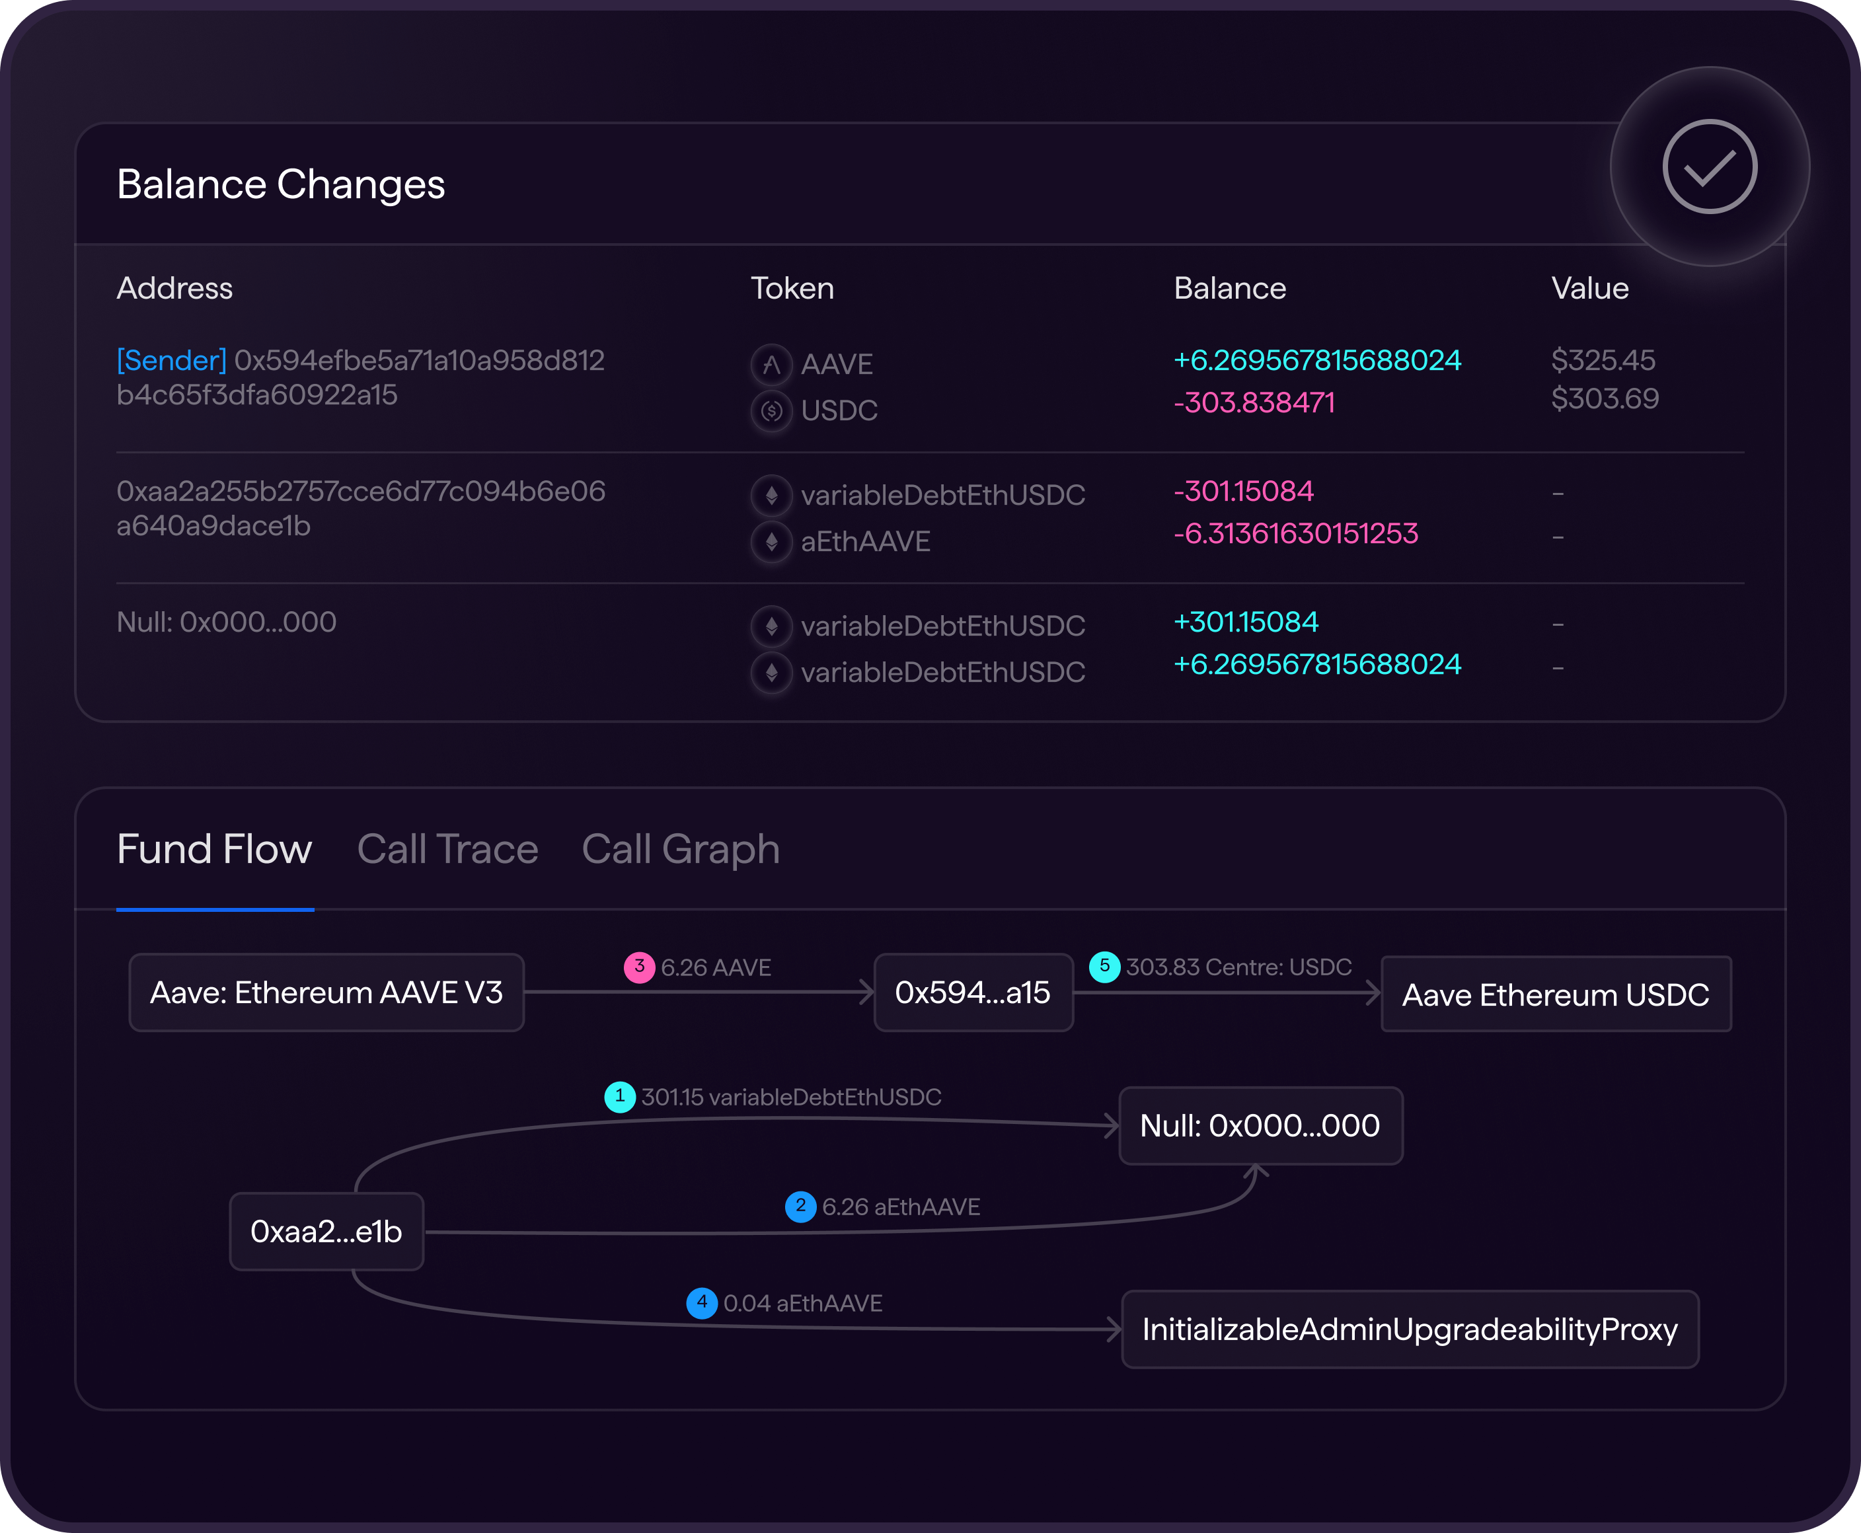This screenshot has height=1533, width=1861.
Task: Click the 303.83 Centre: USDC flow label
Action: click(x=1239, y=967)
